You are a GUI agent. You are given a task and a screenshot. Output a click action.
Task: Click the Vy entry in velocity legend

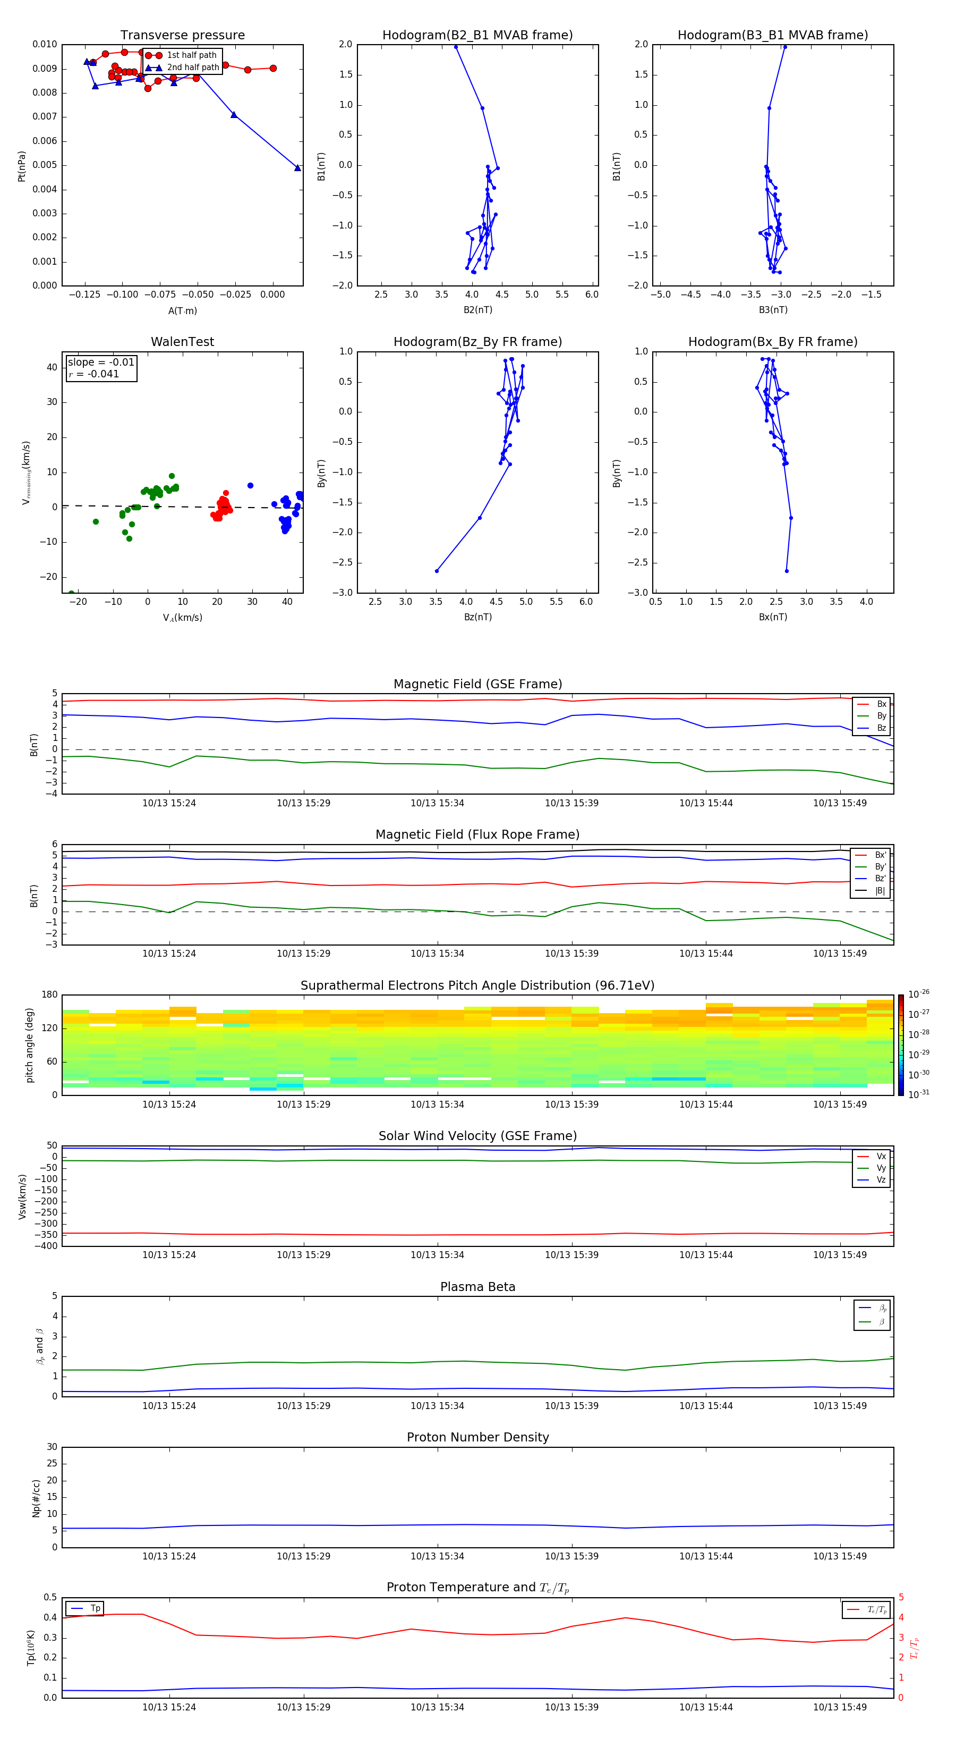point(872,1168)
